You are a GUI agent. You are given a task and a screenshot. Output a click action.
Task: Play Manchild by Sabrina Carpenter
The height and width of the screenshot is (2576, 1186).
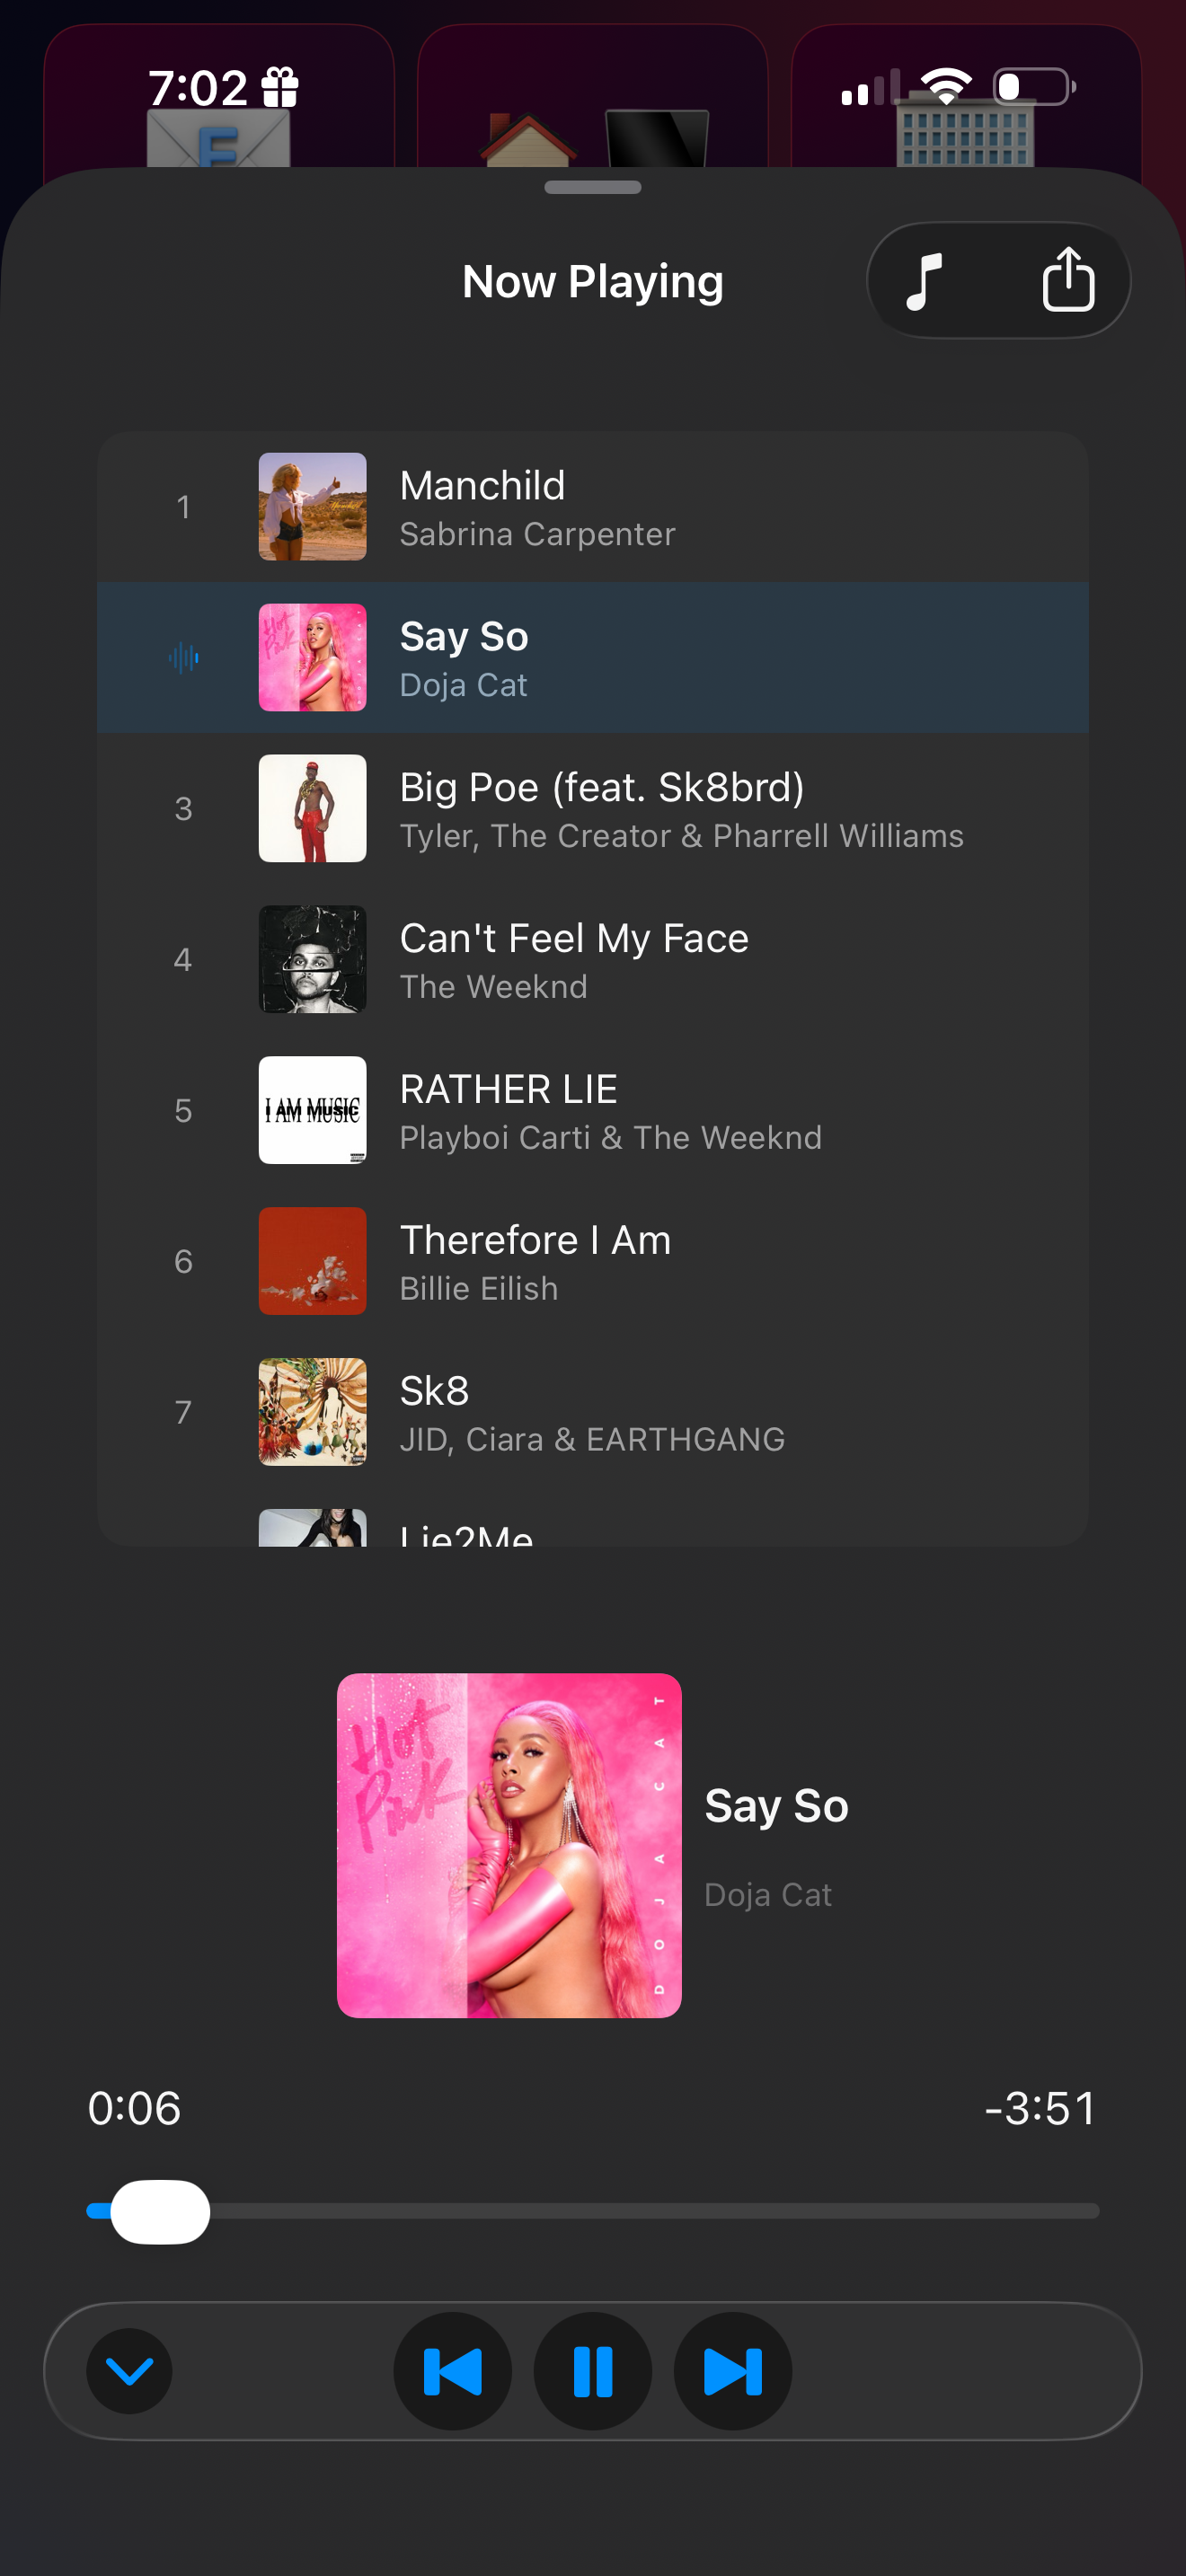[x=593, y=507]
